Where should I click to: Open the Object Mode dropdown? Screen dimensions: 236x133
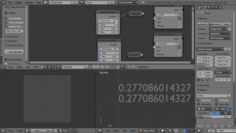pyautogui.click(x=149, y=131)
